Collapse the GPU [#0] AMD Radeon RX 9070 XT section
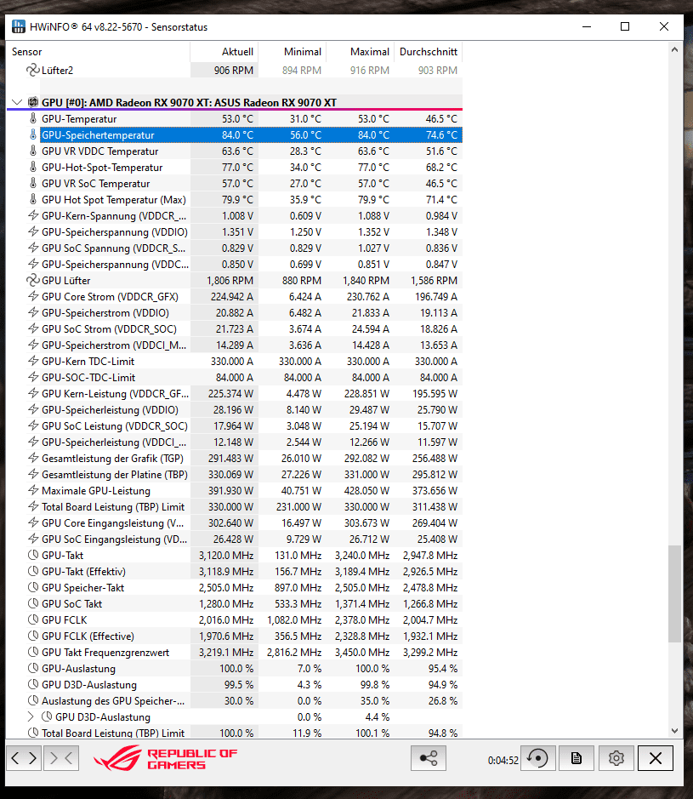Viewport: 693px width, 799px height. point(17,102)
